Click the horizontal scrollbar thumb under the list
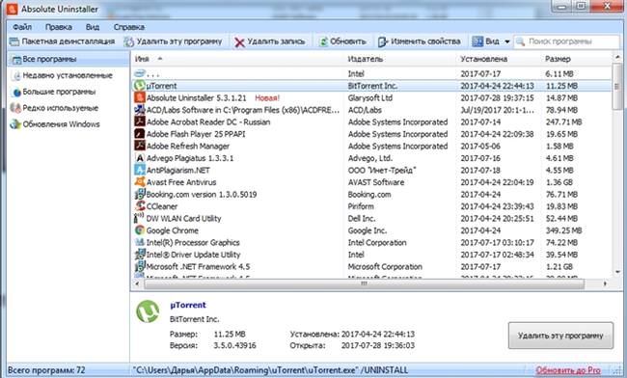 click(x=364, y=283)
